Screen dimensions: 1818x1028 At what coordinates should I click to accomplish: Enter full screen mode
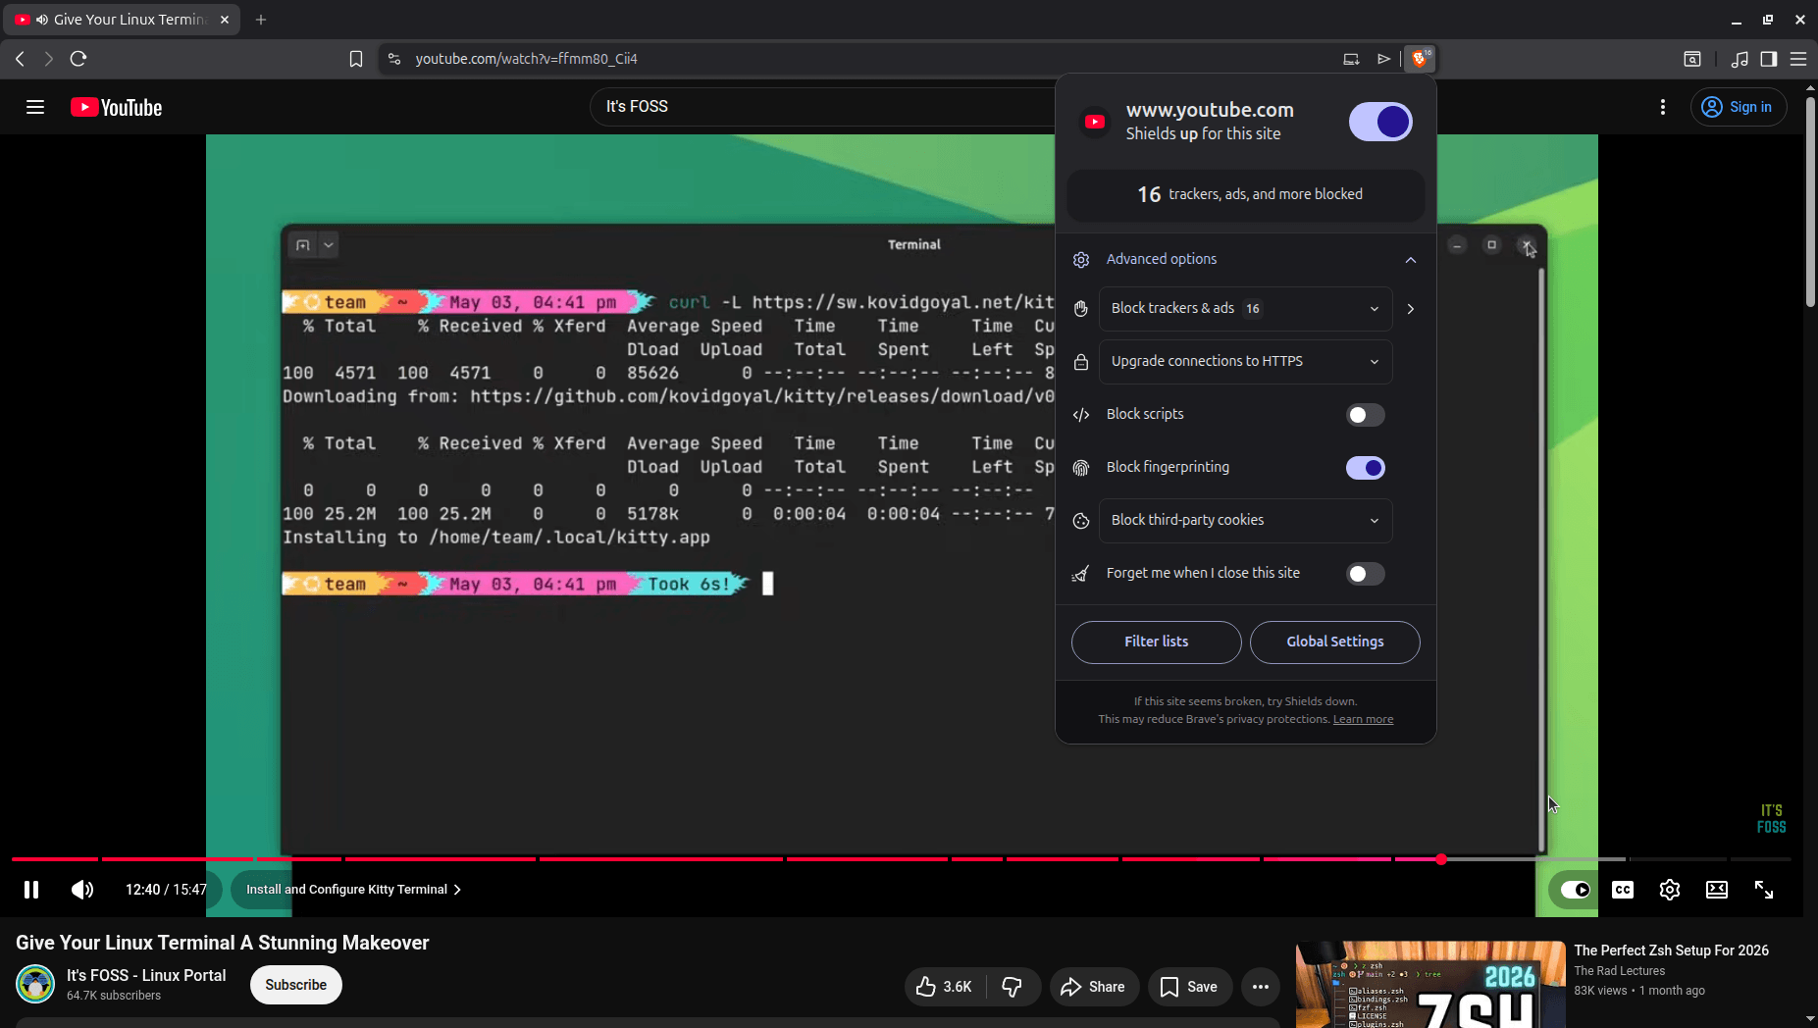[1764, 890]
